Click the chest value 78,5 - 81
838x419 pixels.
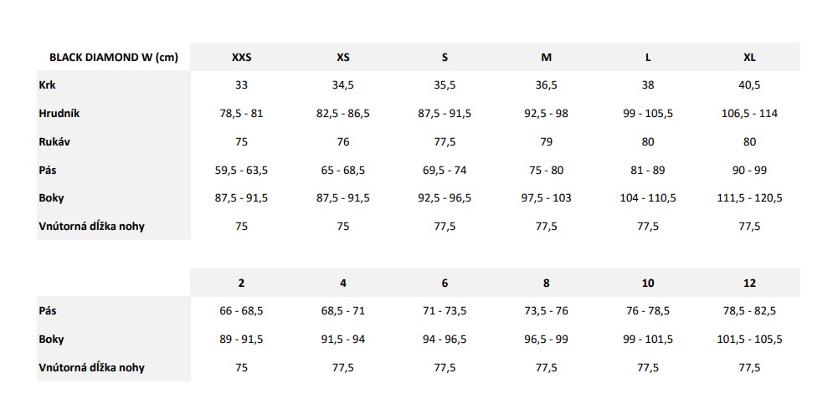[241, 113]
